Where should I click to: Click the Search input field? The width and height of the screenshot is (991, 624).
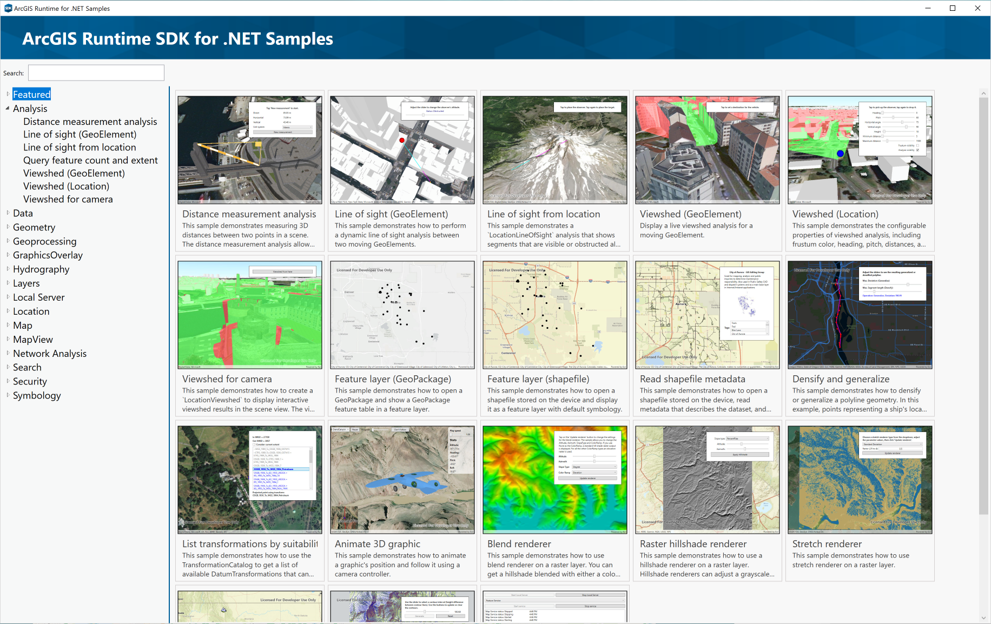tap(96, 73)
